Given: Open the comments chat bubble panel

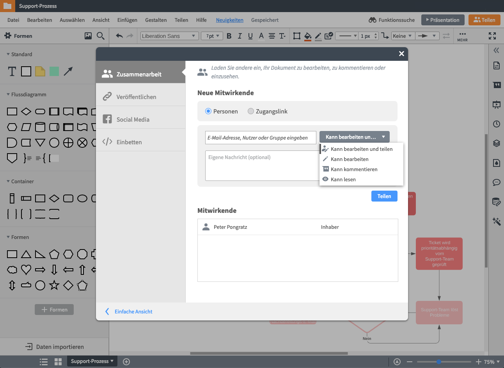Looking at the screenshot, I should click(496, 182).
